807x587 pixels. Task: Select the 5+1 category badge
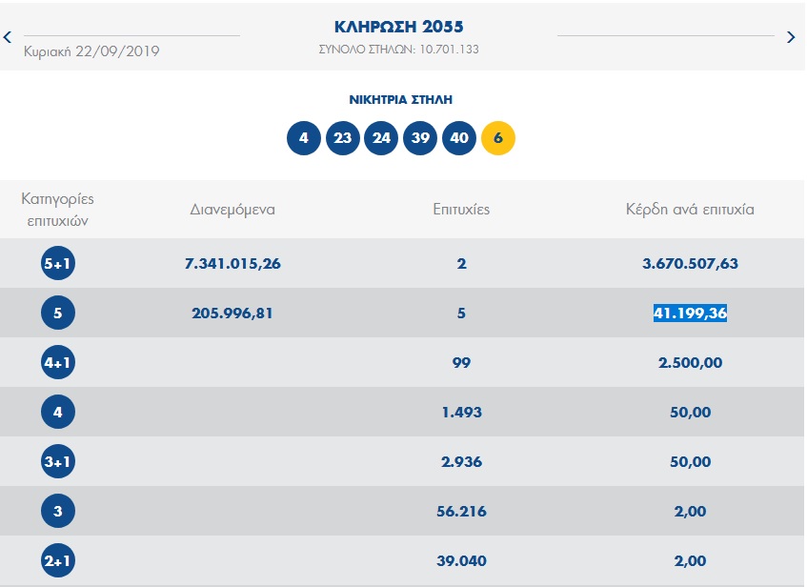click(x=57, y=263)
